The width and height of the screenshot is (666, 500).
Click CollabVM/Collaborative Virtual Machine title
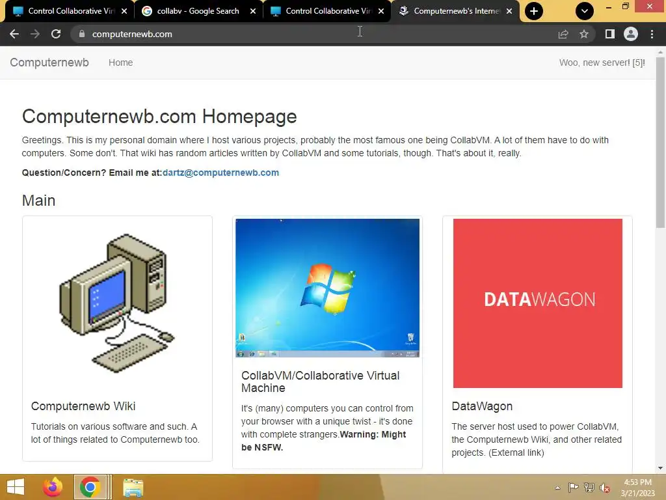point(320,382)
